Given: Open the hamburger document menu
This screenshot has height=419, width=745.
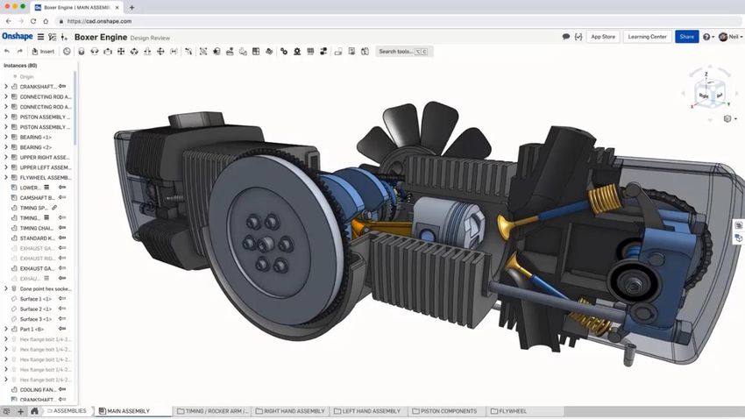Looking at the screenshot, I should click(40, 37).
